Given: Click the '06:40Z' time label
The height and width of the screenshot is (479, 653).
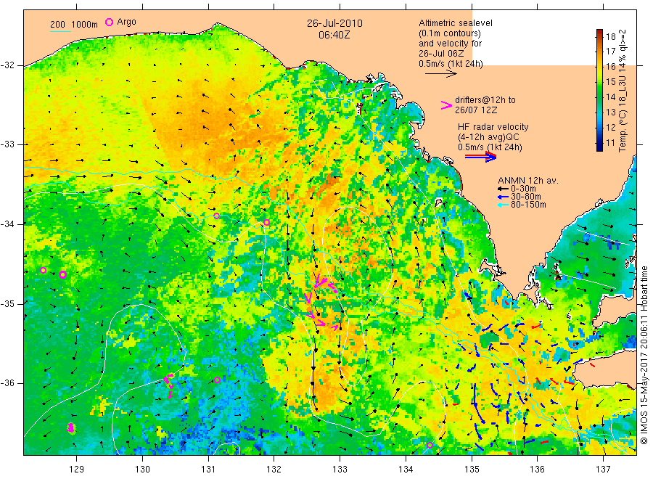Looking at the screenshot, I should [x=334, y=35].
